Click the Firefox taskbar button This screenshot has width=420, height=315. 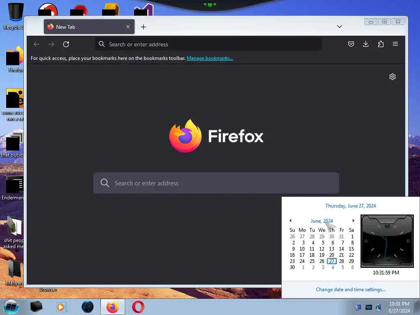point(113,307)
